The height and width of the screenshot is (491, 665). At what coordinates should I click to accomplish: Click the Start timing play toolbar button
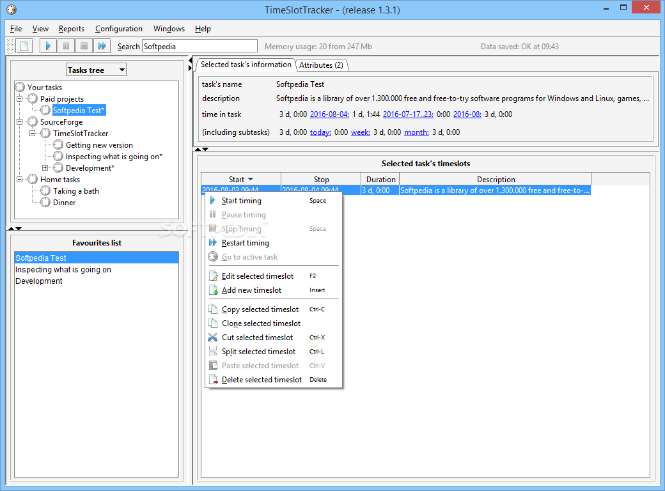click(x=48, y=46)
